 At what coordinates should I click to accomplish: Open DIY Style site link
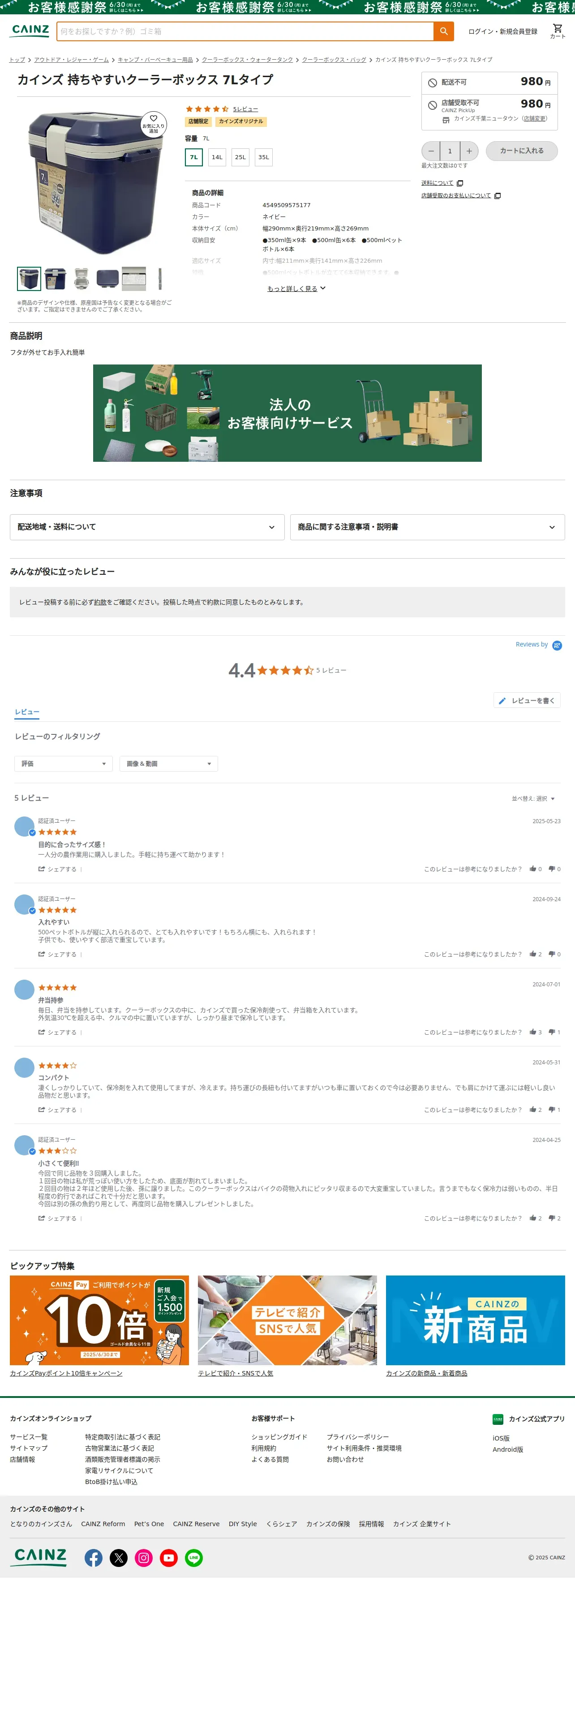(242, 1524)
